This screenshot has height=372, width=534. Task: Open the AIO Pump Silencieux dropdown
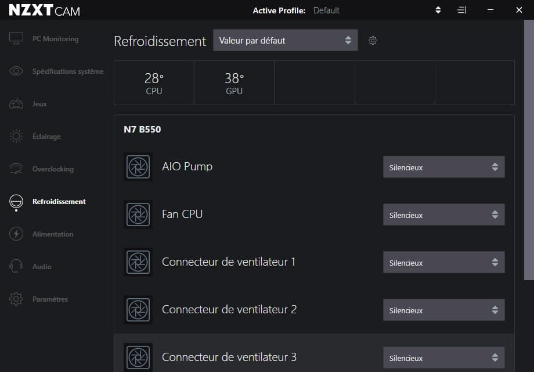(444, 167)
